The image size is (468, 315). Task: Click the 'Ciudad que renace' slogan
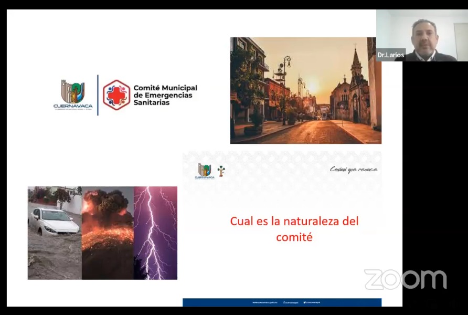[353, 169]
